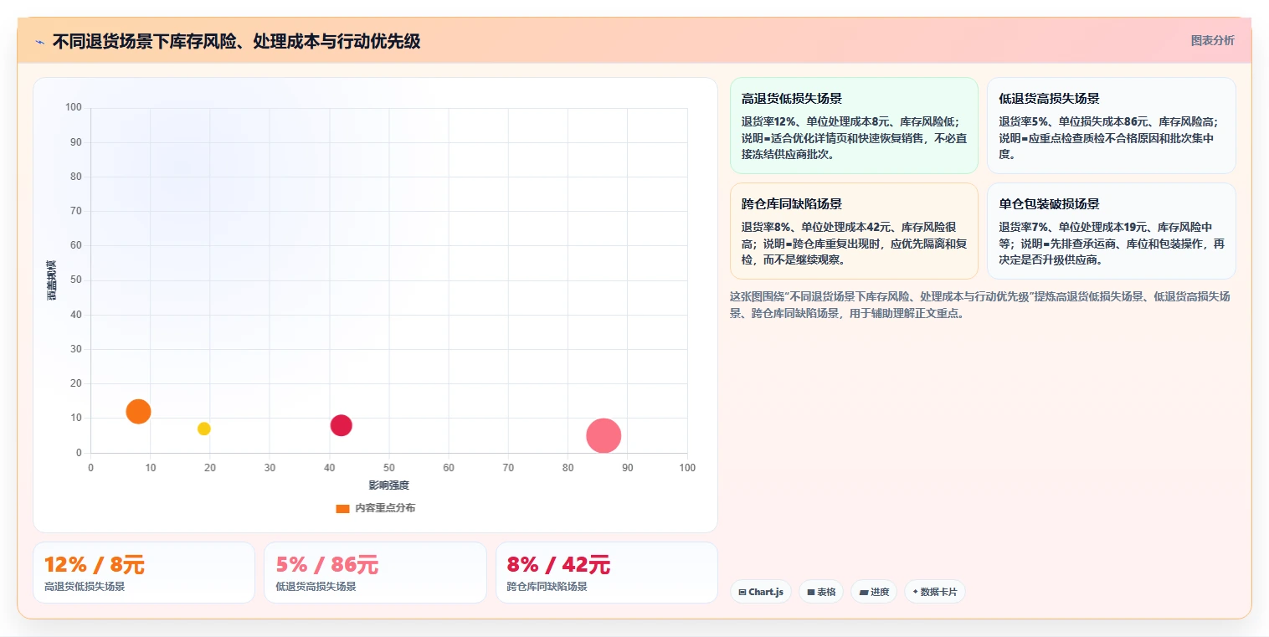1269x637 pixels.
Task: Click the y-axis tick value 60
Action: pyautogui.click(x=76, y=245)
